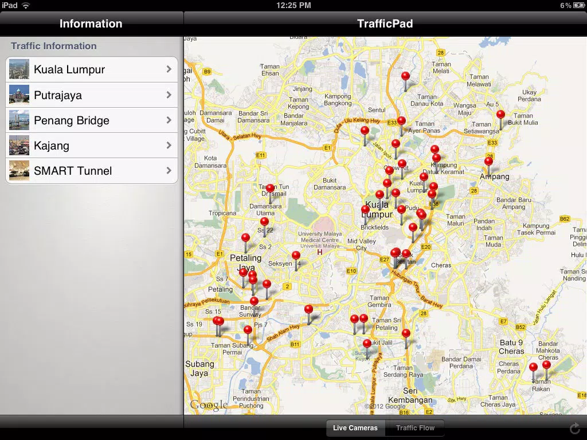Tap the Putrajaya thumbnail image

click(x=19, y=95)
